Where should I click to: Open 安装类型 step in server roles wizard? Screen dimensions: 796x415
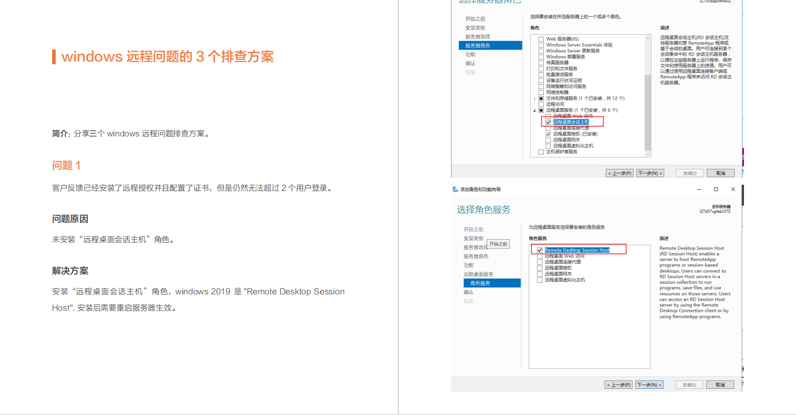[x=475, y=28]
